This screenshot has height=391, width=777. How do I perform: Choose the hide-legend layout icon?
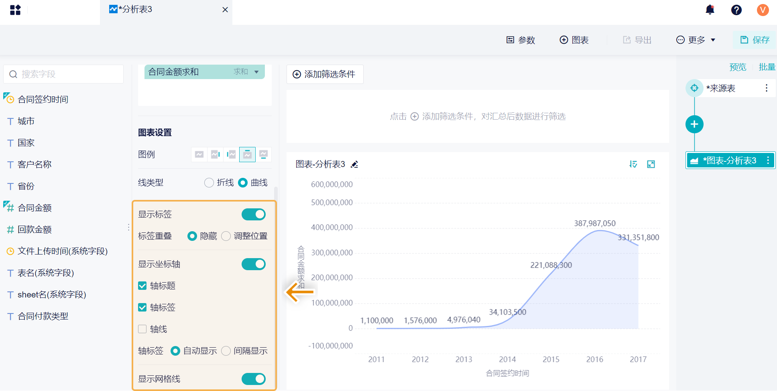[199, 155]
